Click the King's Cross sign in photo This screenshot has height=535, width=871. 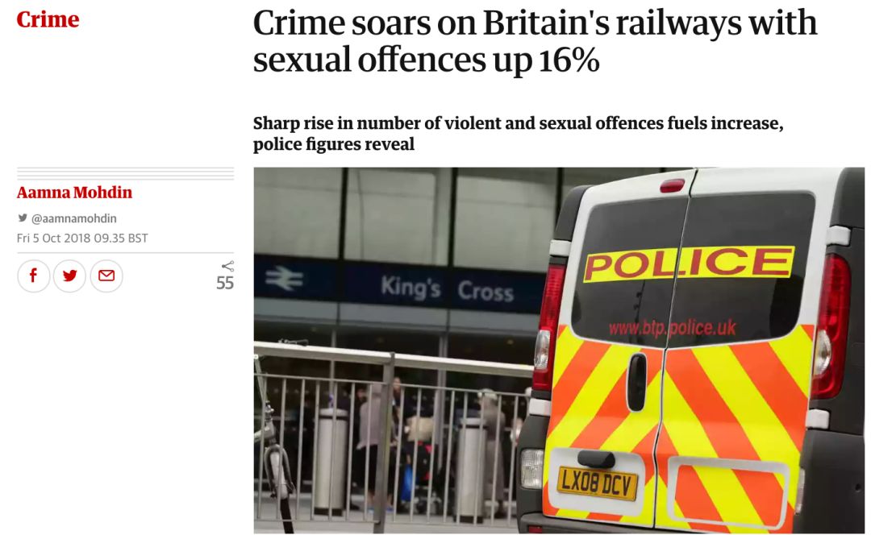coord(447,289)
